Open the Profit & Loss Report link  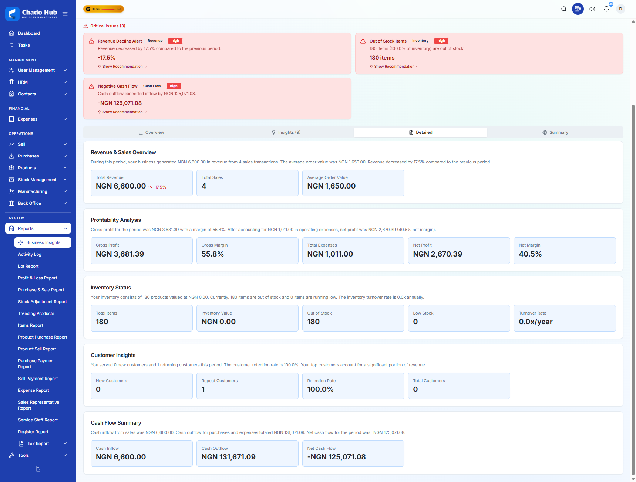[x=38, y=278]
